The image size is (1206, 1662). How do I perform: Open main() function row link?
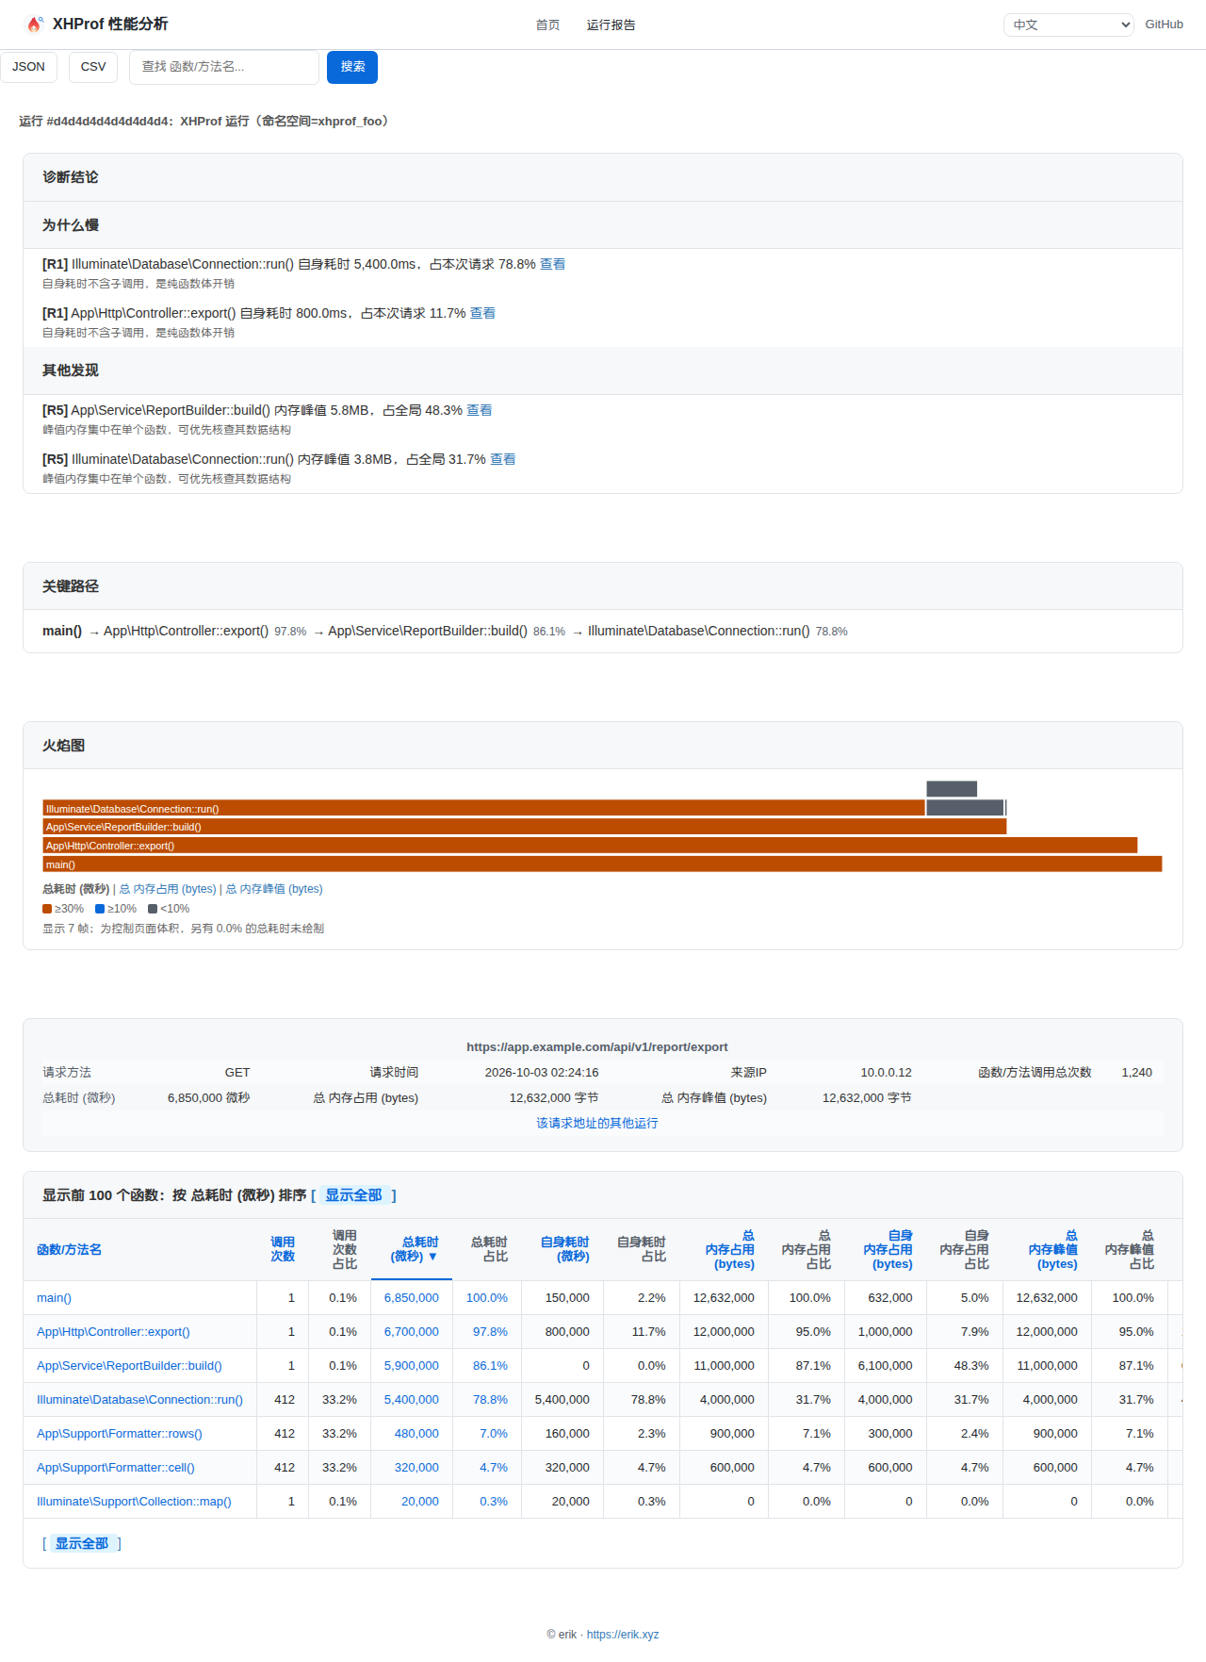click(x=54, y=1298)
